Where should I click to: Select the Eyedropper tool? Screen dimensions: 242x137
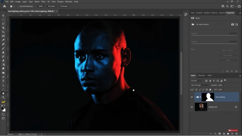click(x=3, y=40)
